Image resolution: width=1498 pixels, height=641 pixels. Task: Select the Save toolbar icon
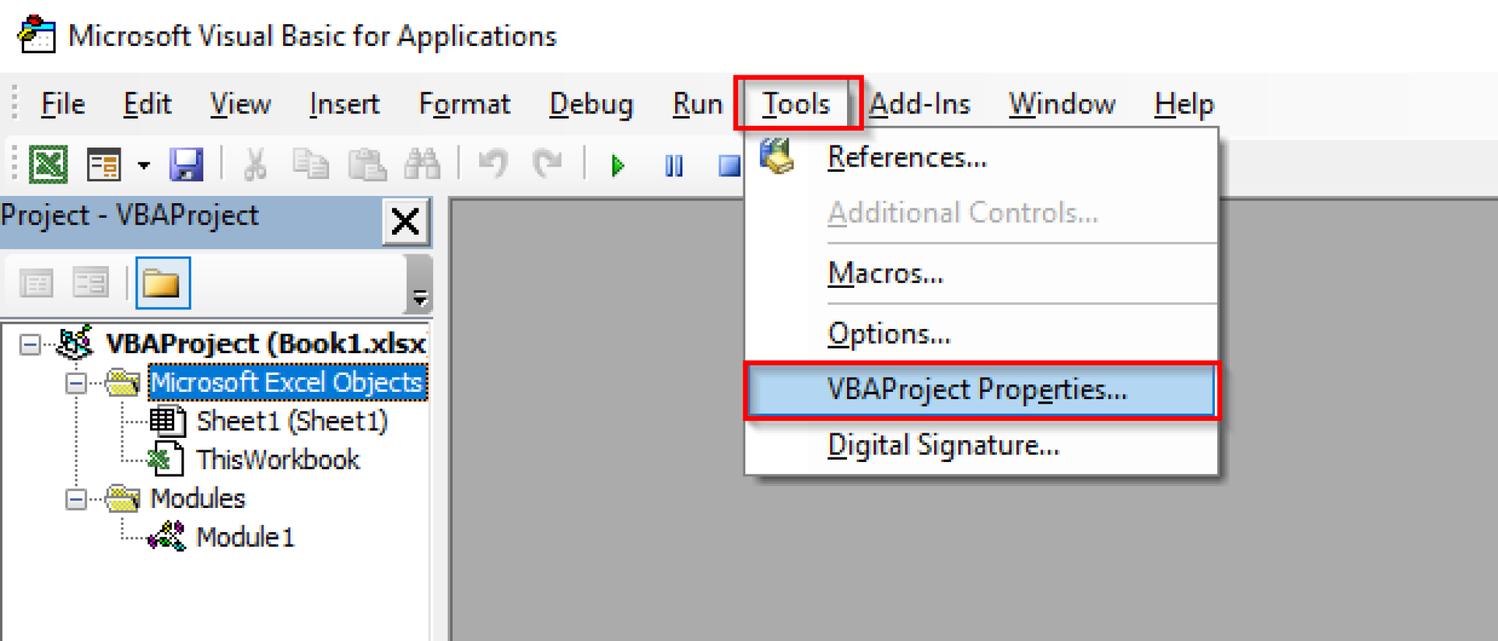(x=187, y=164)
